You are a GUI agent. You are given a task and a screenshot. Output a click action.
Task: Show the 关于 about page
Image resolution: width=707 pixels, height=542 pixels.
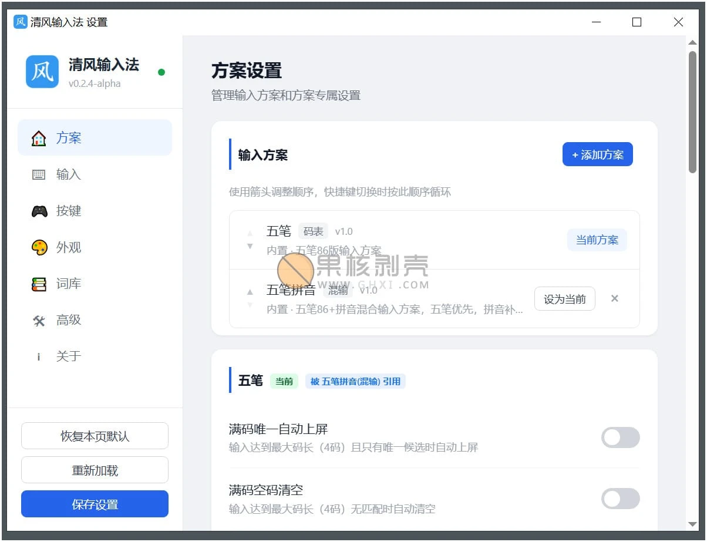[95, 356]
